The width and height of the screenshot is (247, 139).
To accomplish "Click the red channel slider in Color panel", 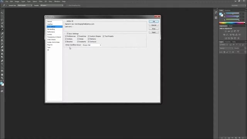I will [232, 13].
